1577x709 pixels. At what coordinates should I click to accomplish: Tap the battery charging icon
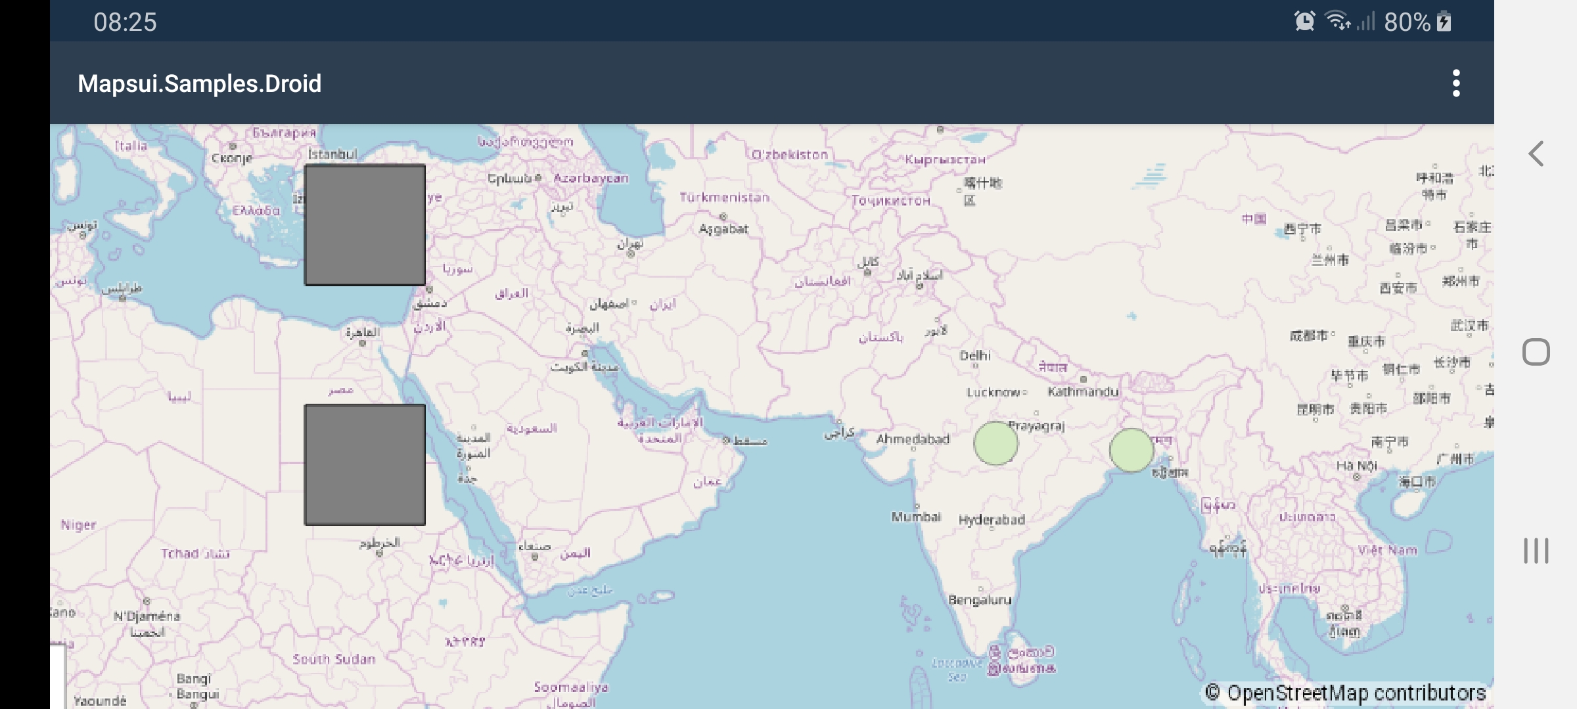pos(1444,22)
